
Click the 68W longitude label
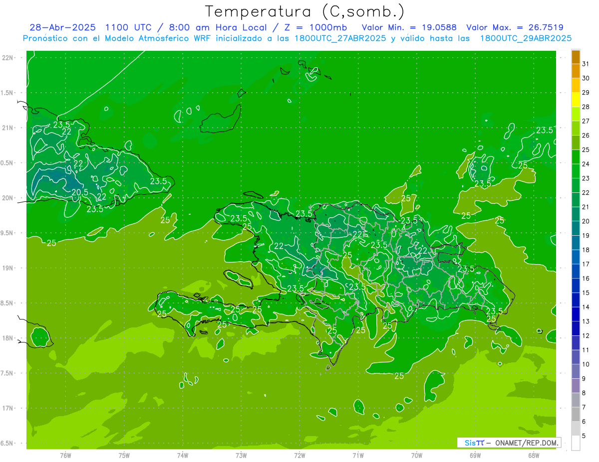(x=534, y=456)
